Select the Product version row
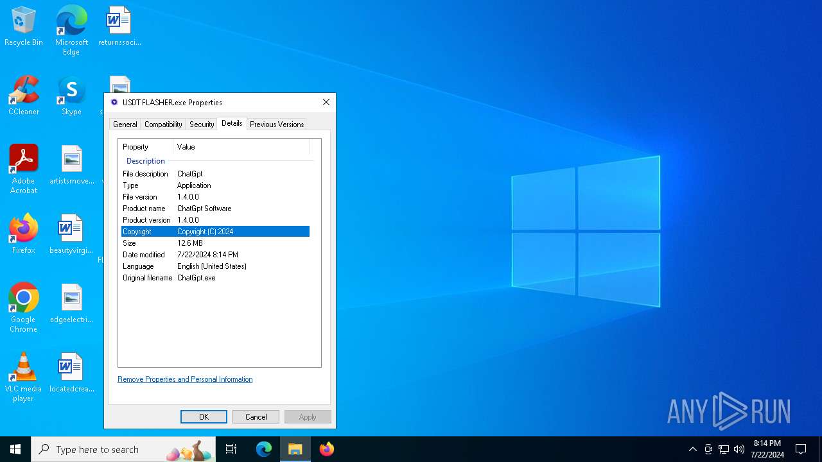Screen dimensions: 822x462 [x=215, y=220]
